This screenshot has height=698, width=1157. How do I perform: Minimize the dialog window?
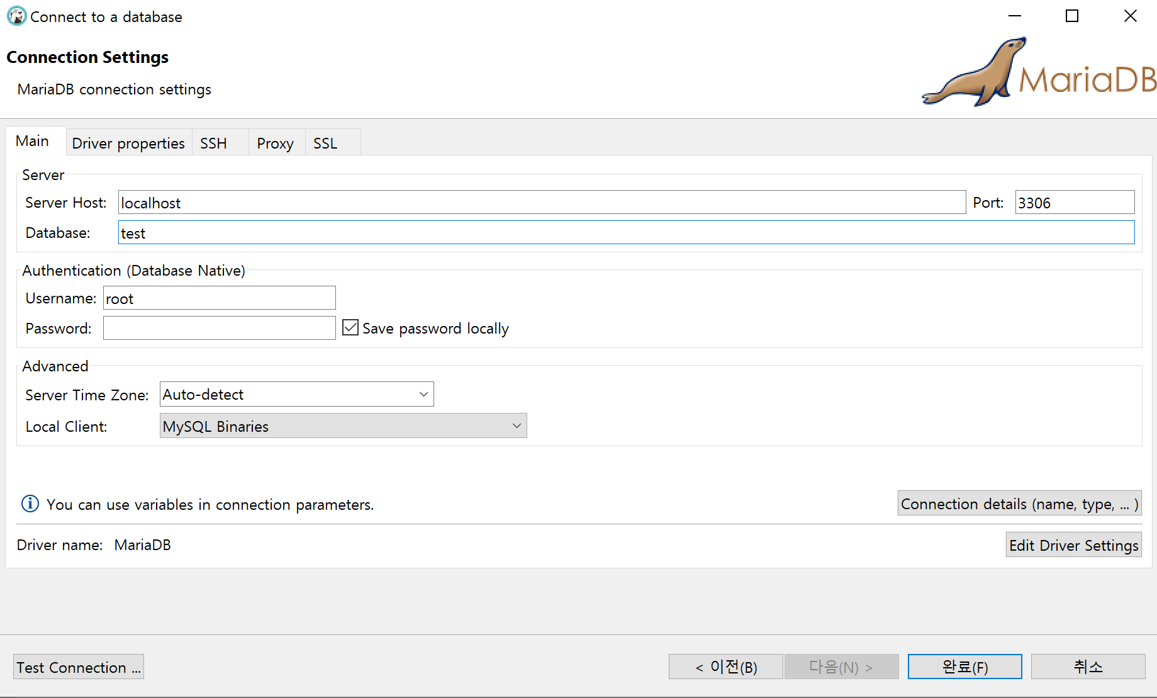1014,16
